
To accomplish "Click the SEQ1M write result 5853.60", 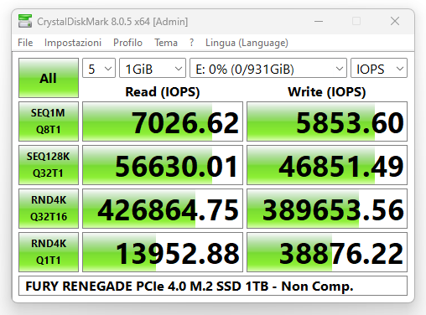I will coord(327,121).
